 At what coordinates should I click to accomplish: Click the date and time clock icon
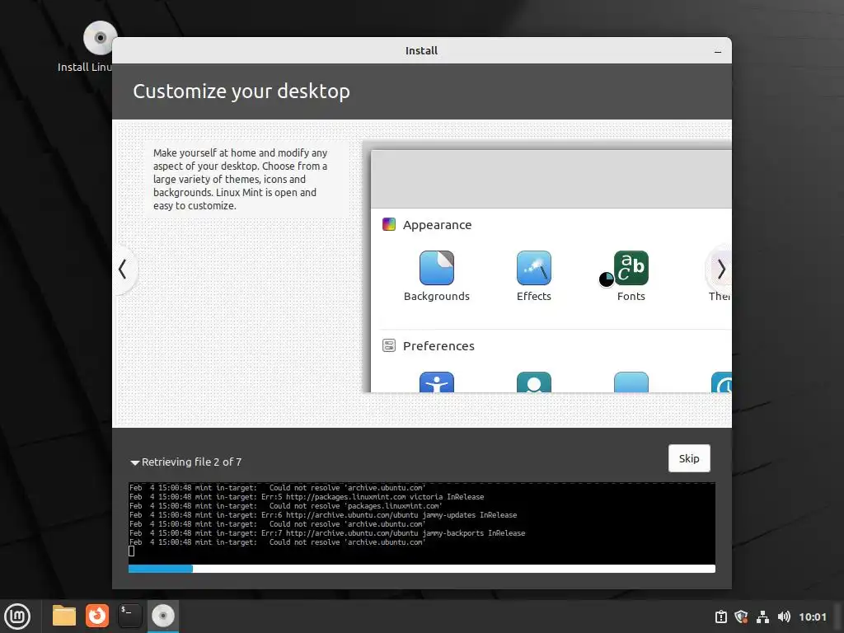721,382
